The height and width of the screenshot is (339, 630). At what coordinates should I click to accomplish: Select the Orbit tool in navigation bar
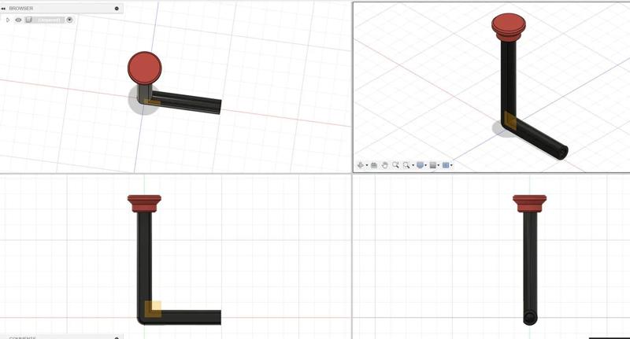pos(361,165)
